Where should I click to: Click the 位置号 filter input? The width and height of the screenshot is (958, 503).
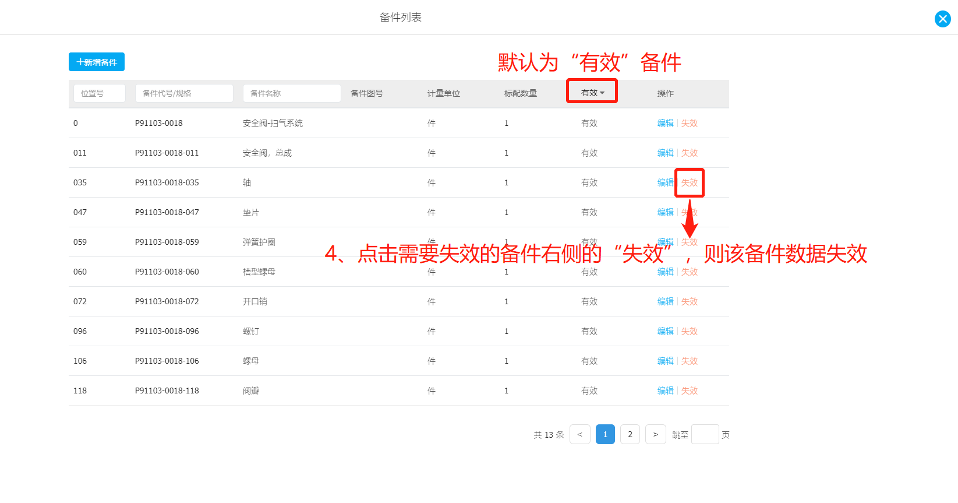tap(100, 93)
